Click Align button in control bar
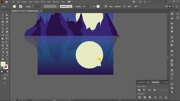 click(111, 6)
